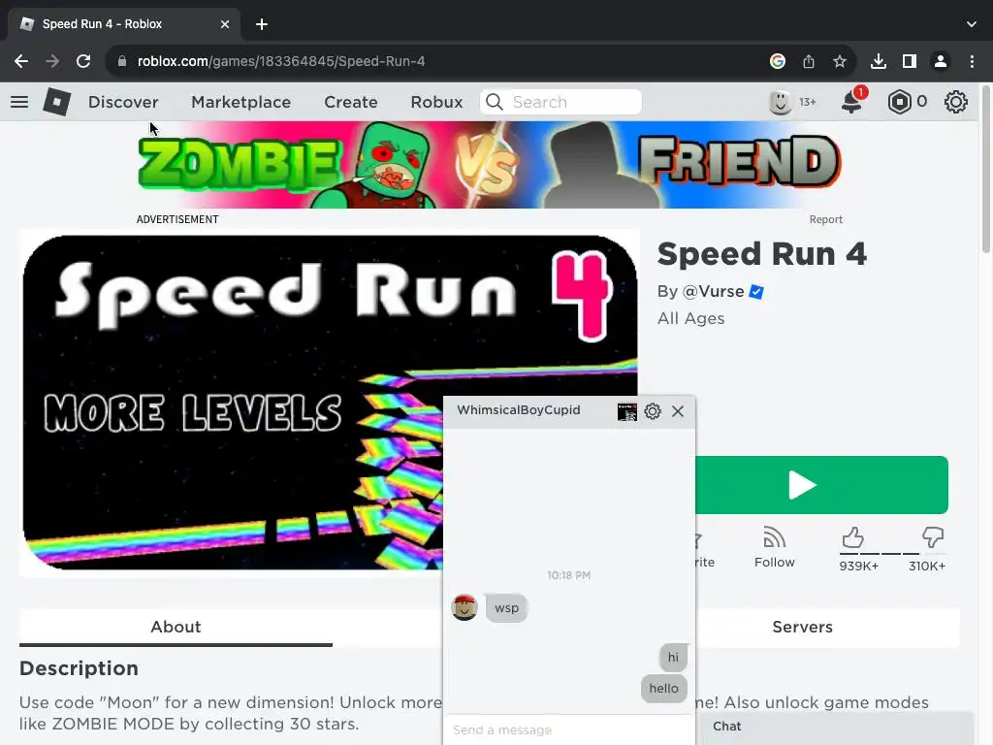Close the Speed Run 4 browser tab

click(225, 24)
